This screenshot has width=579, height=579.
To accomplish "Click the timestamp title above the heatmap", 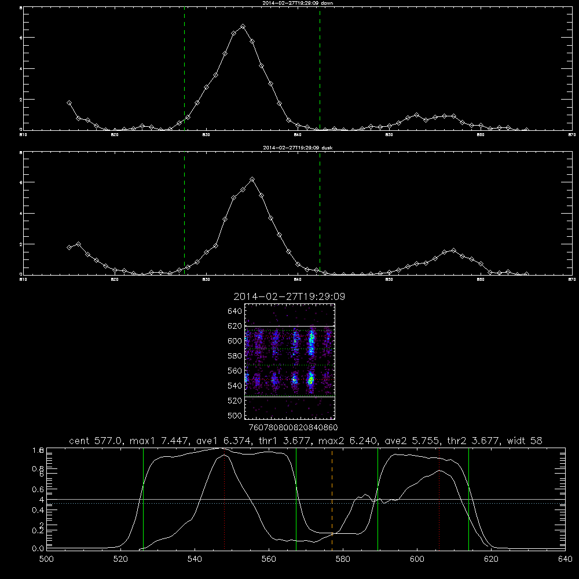I will pyautogui.click(x=289, y=296).
